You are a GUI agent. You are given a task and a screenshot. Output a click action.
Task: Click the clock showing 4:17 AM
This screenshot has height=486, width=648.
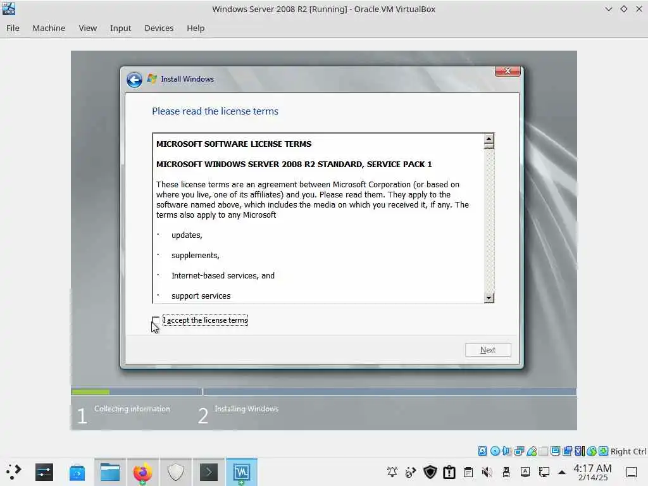pyautogui.click(x=592, y=472)
